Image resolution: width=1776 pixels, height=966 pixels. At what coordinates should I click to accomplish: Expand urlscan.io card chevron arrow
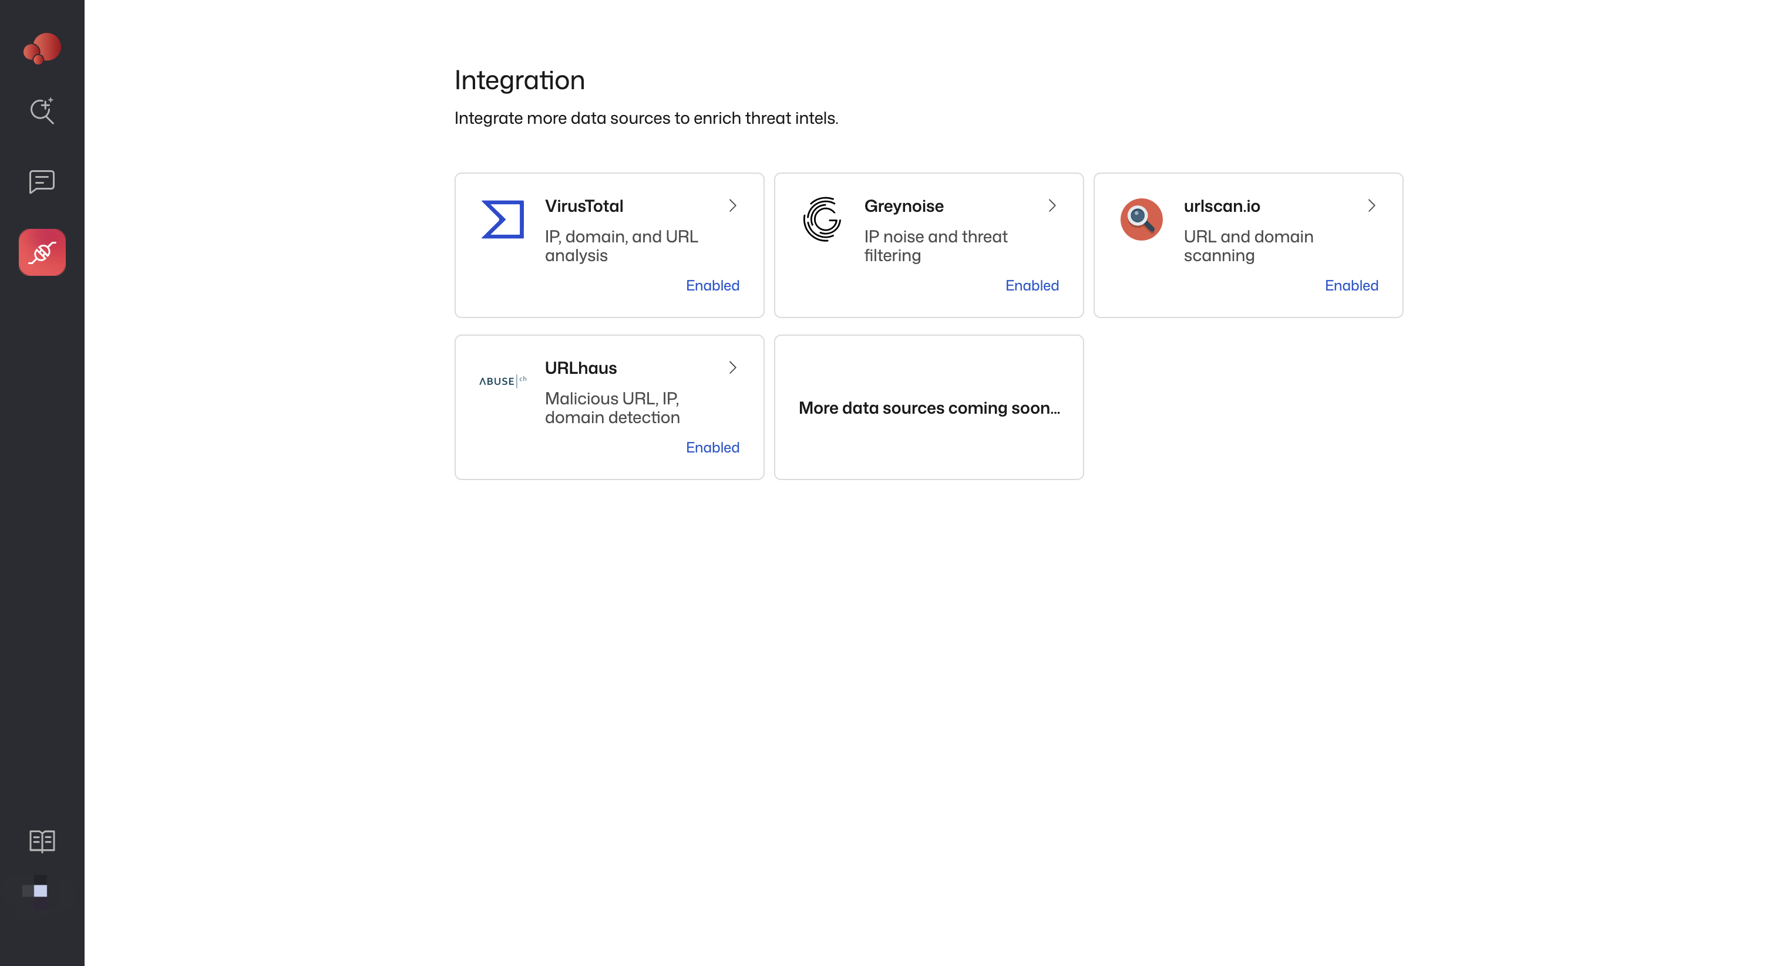[1371, 206]
